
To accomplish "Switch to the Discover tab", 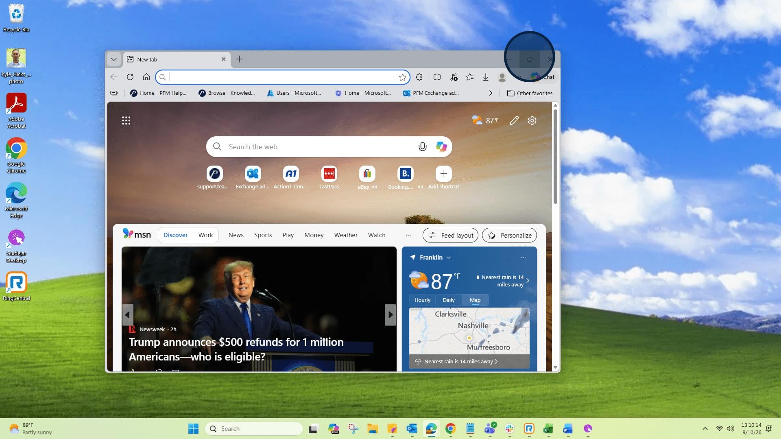I will point(175,235).
